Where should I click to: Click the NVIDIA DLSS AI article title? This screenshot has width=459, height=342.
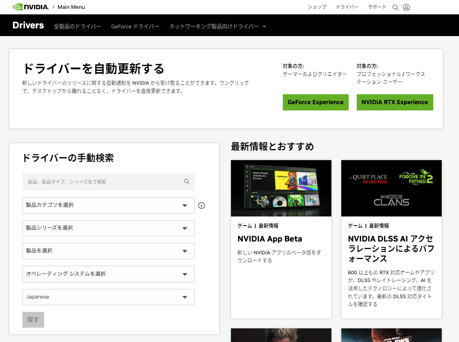391,248
